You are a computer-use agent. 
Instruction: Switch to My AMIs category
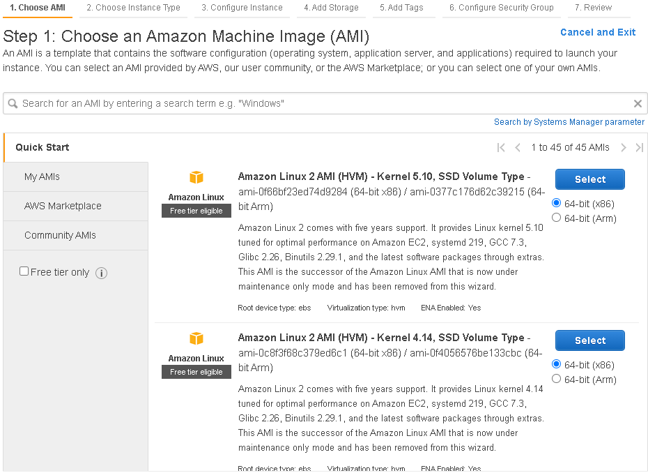(x=76, y=177)
